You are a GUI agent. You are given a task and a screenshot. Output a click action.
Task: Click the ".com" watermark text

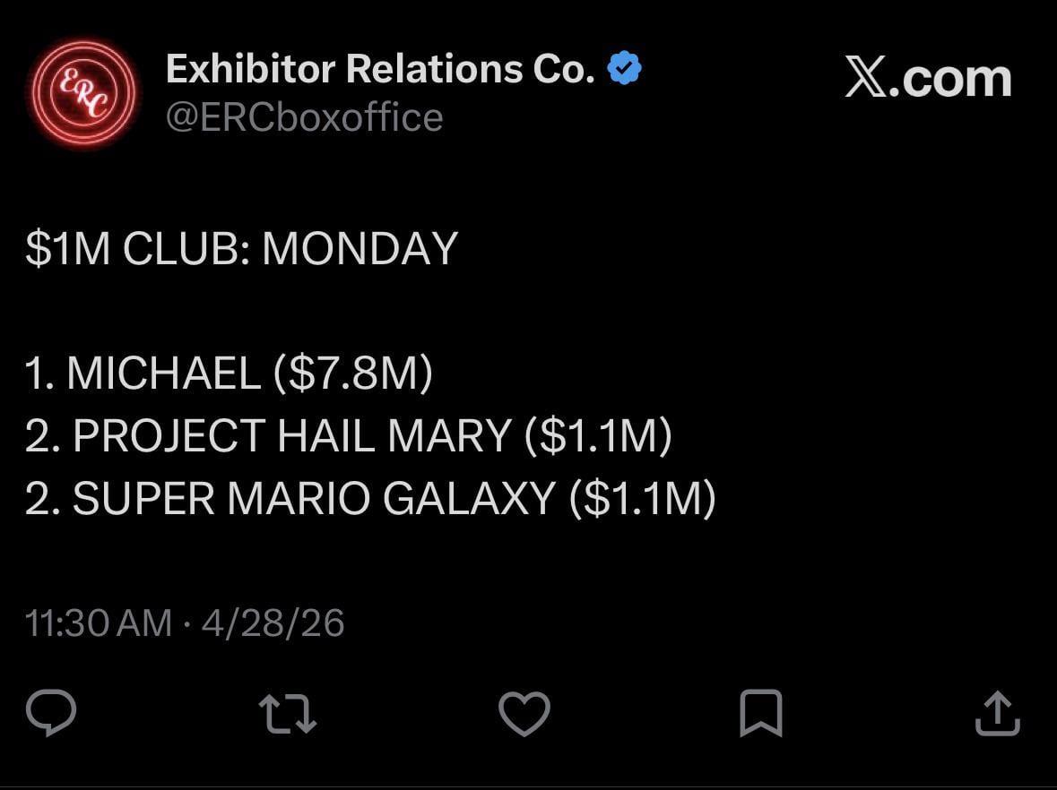pyautogui.click(x=957, y=80)
